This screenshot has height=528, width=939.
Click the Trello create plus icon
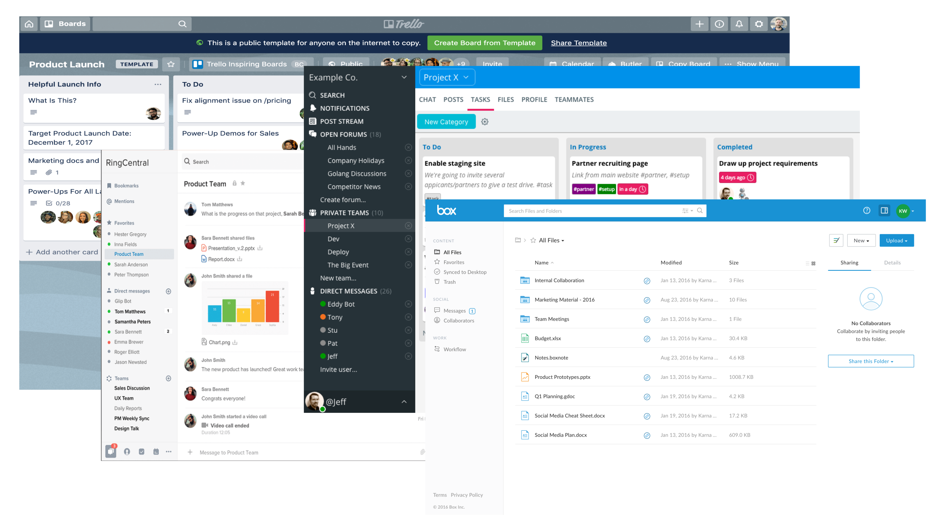click(699, 24)
